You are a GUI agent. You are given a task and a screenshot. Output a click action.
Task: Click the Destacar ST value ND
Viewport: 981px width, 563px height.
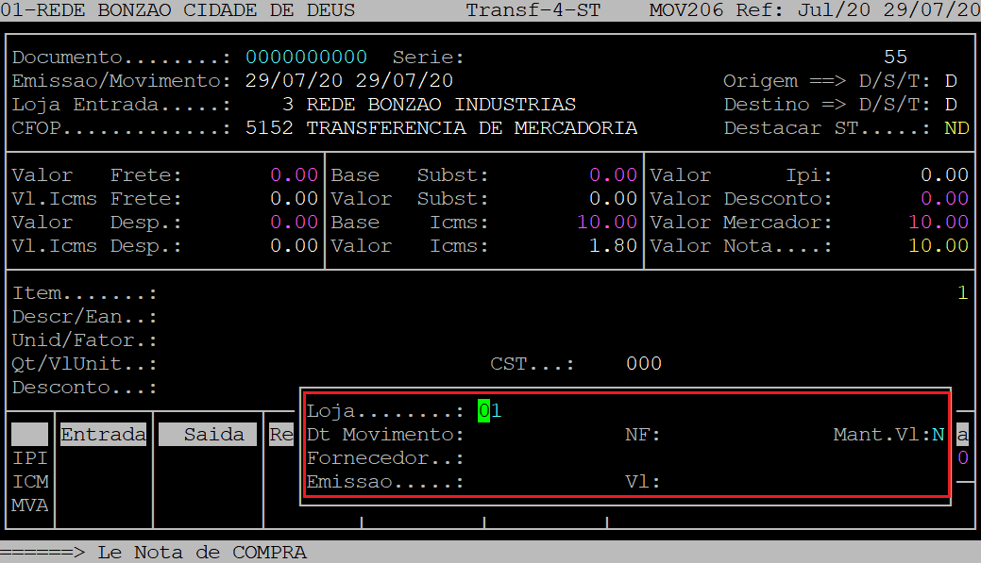tap(956, 128)
